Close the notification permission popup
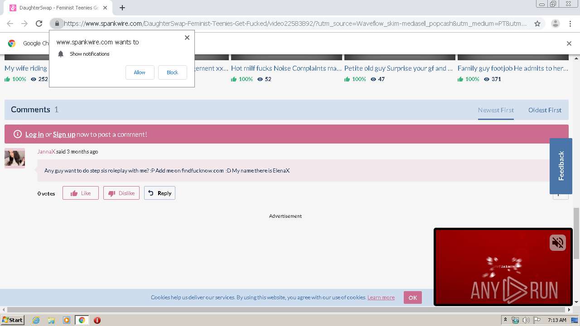Image resolution: width=580 pixels, height=326 pixels. pyautogui.click(x=187, y=38)
